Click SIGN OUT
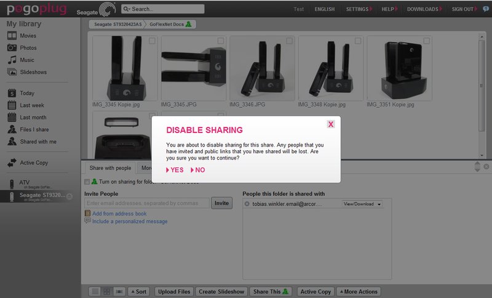The height and width of the screenshot is (298, 492). click(464, 9)
